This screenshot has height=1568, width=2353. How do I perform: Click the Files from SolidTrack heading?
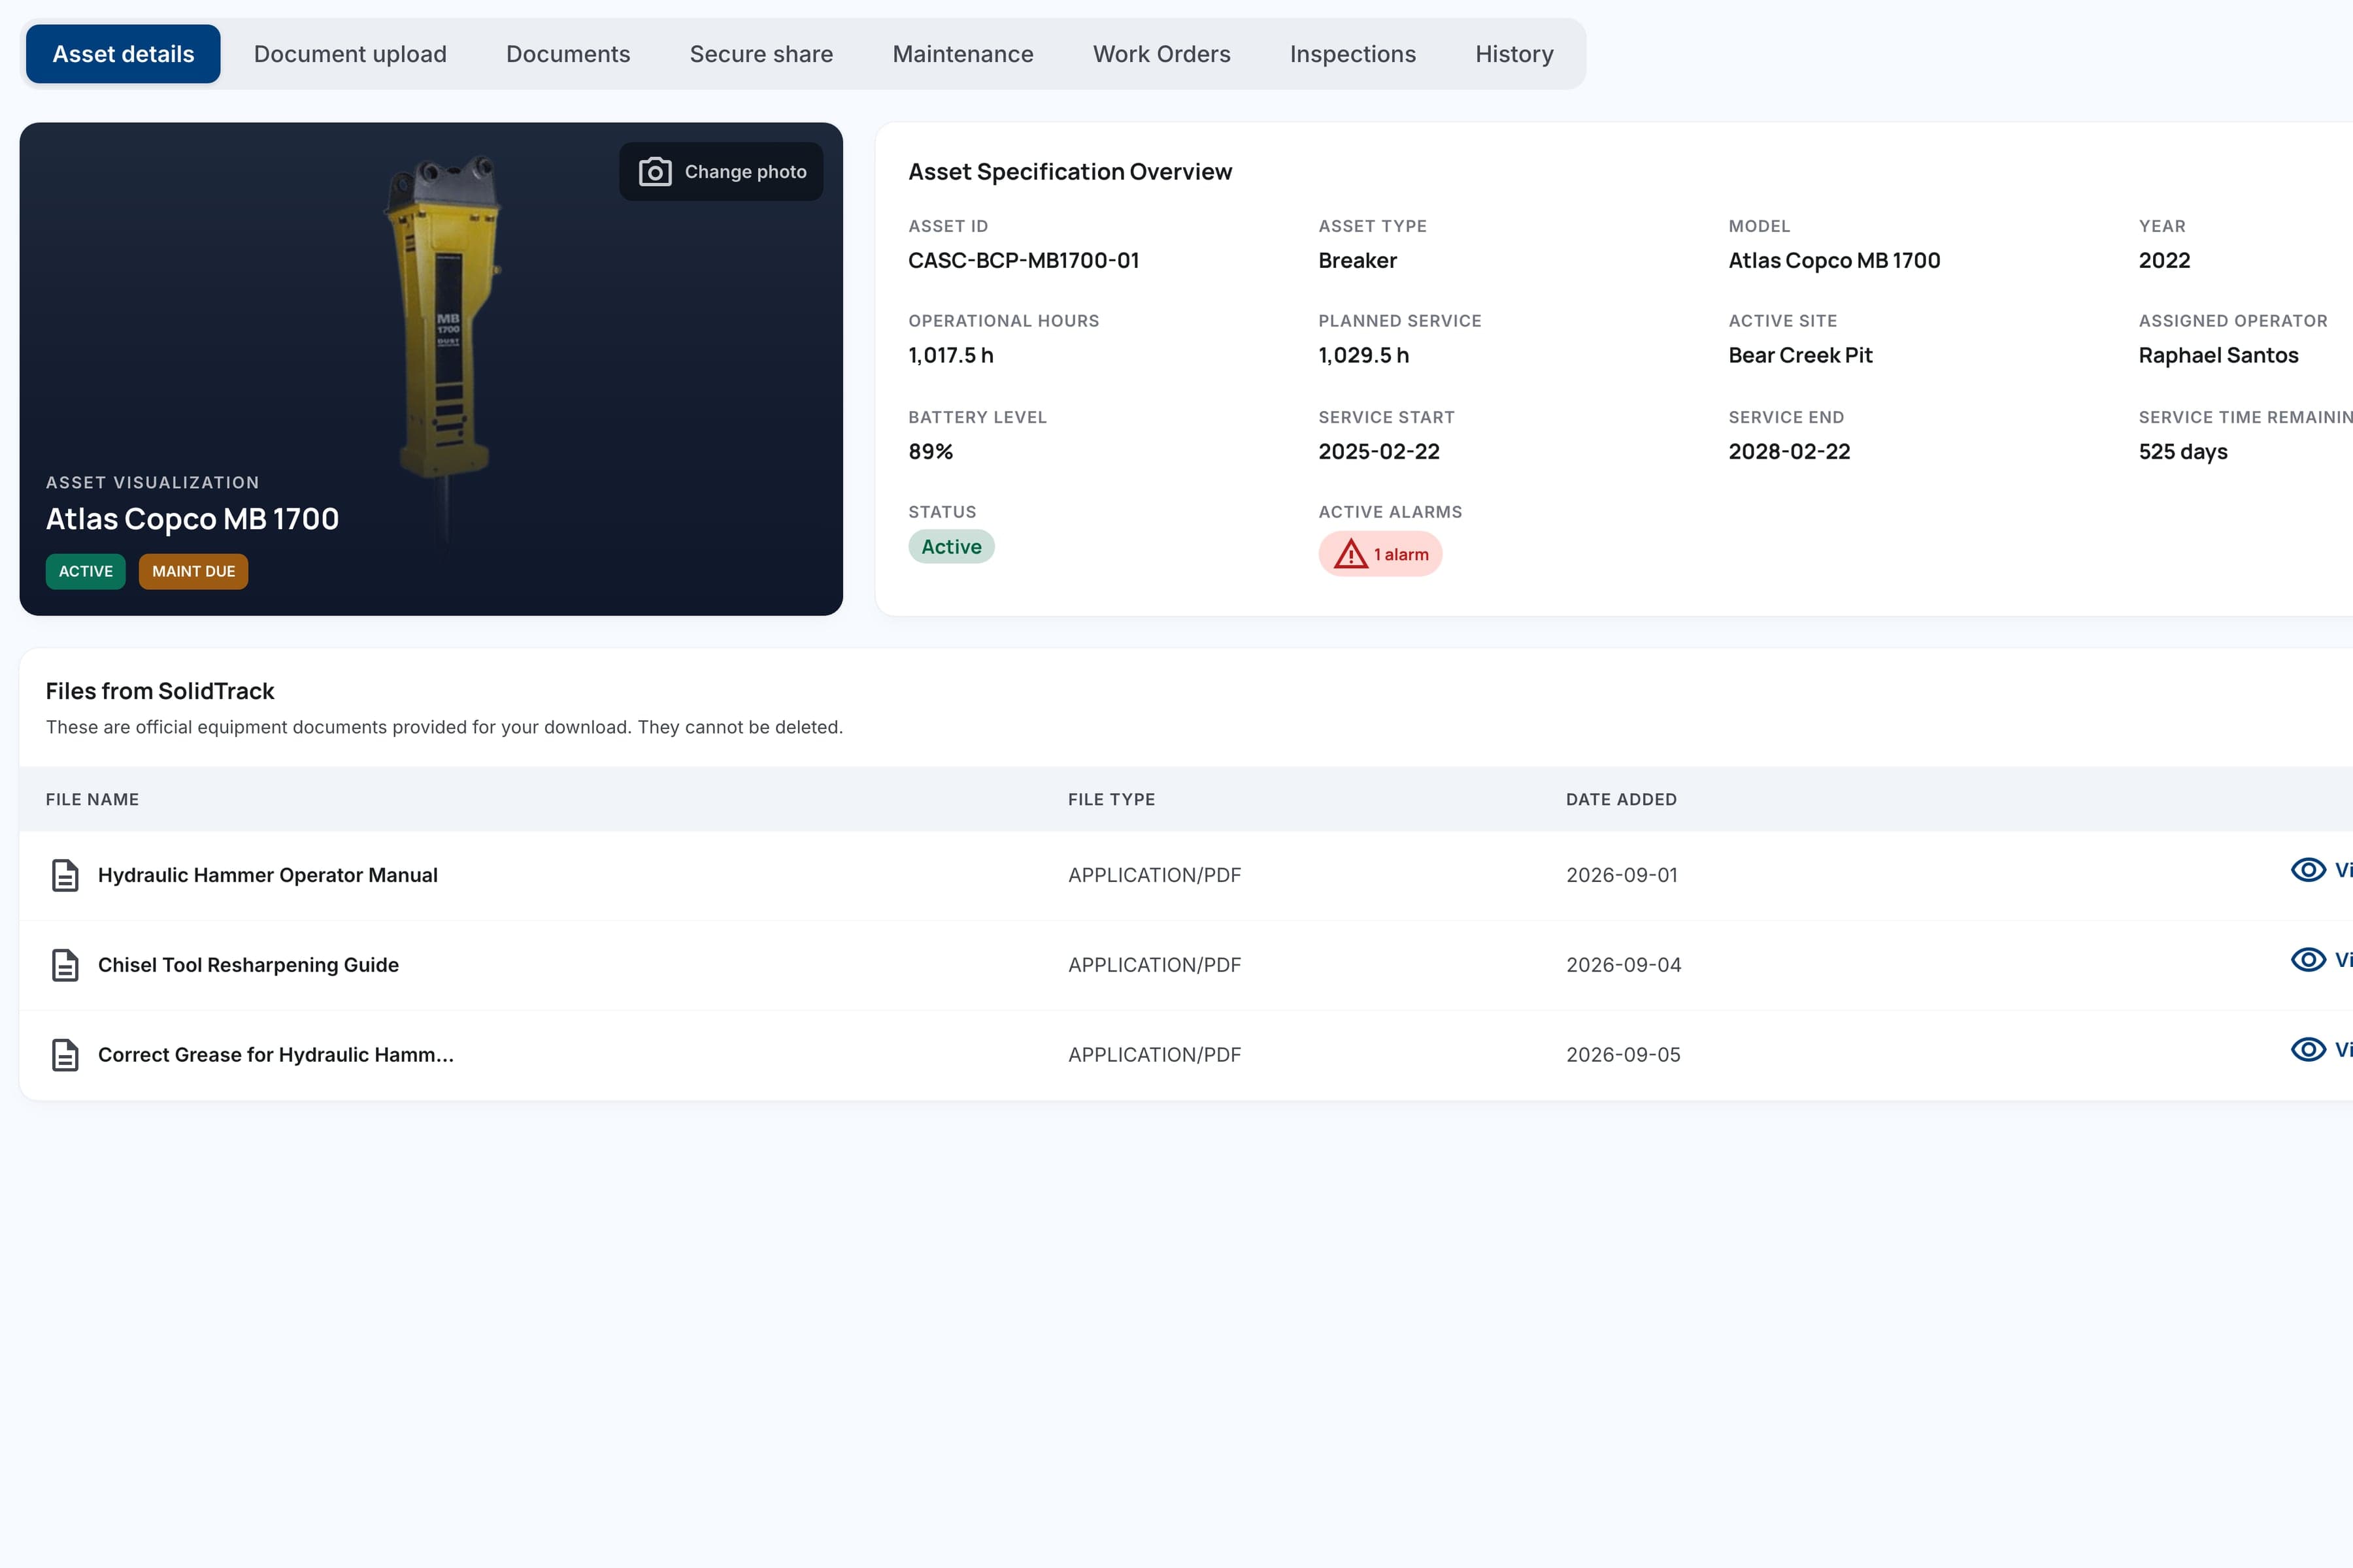coord(160,691)
